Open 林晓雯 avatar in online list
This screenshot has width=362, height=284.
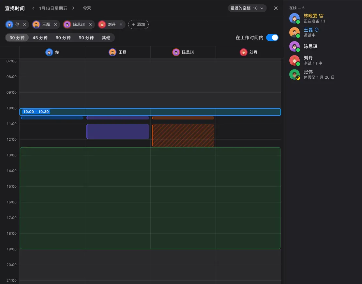coord(294,18)
